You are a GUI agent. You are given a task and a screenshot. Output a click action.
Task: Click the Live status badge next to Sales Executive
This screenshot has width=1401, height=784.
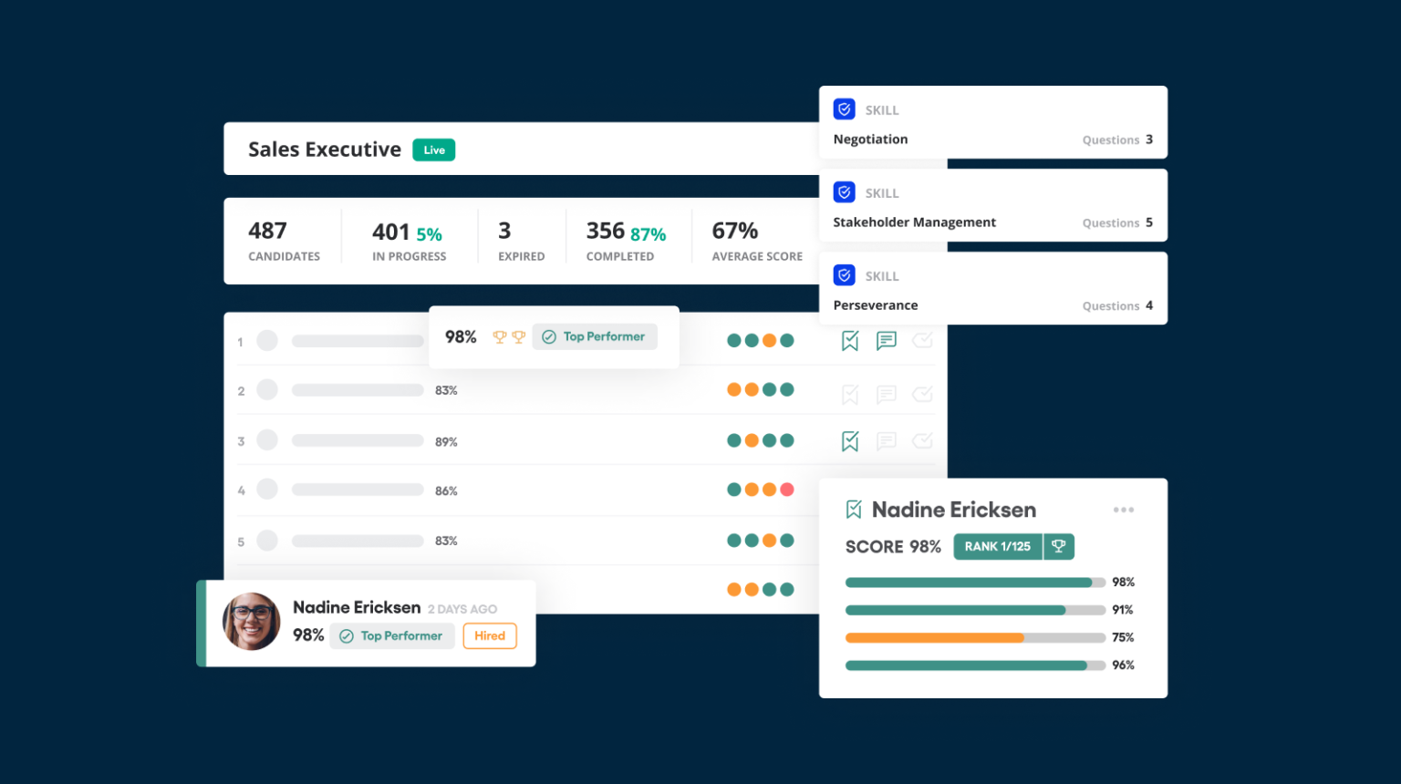click(433, 150)
